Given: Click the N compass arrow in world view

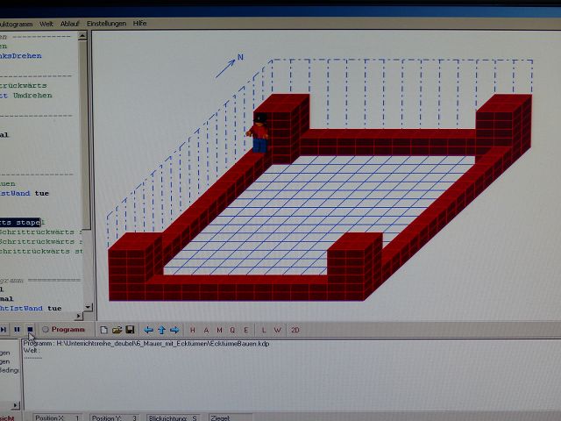Looking at the screenshot, I should pos(229,66).
